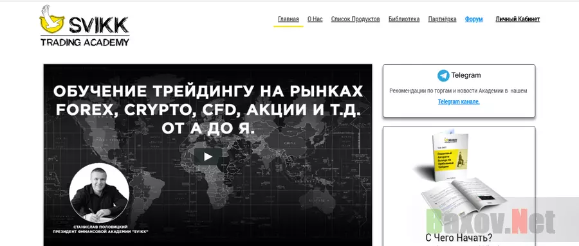The image size is (579, 246).
Task: Click the С Чего Начать? heading
Action: click(x=459, y=237)
